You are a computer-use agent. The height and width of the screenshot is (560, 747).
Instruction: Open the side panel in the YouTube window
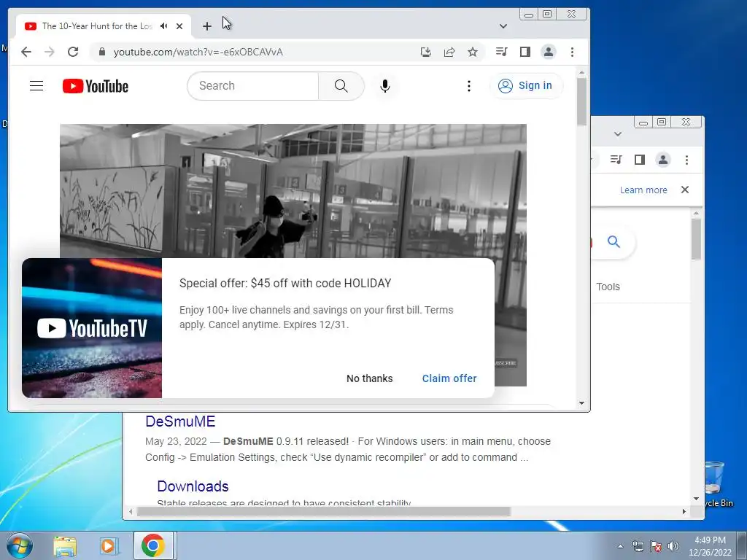coord(525,52)
